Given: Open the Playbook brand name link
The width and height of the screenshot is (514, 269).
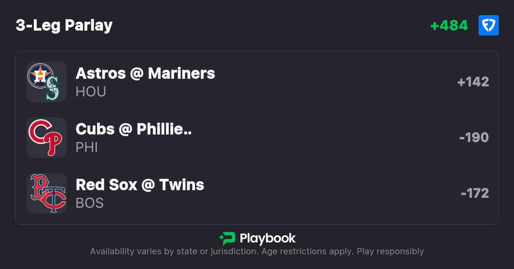Looking at the screenshot, I should pyautogui.click(x=268, y=238).
